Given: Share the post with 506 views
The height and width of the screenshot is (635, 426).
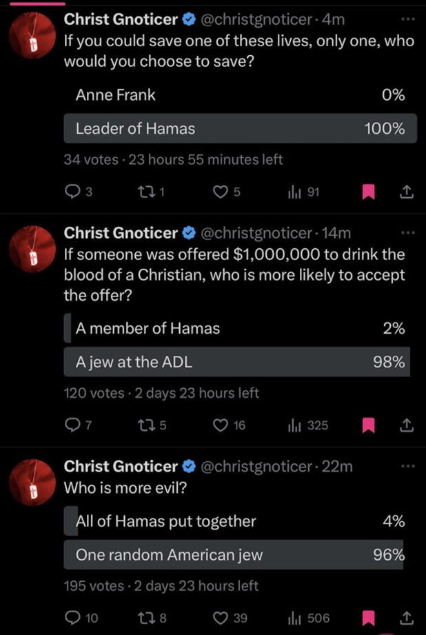Looking at the screenshot, I should point(406,618).
